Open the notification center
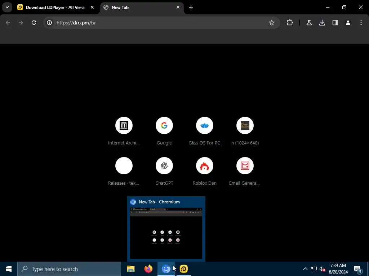The height and width of the screenshot is (276, 369). pos(358,269)
